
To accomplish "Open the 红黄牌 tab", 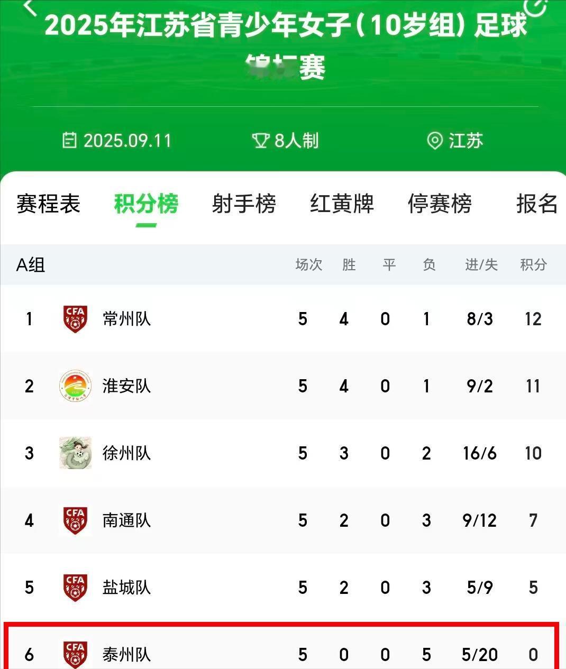I will coord(342,204).
